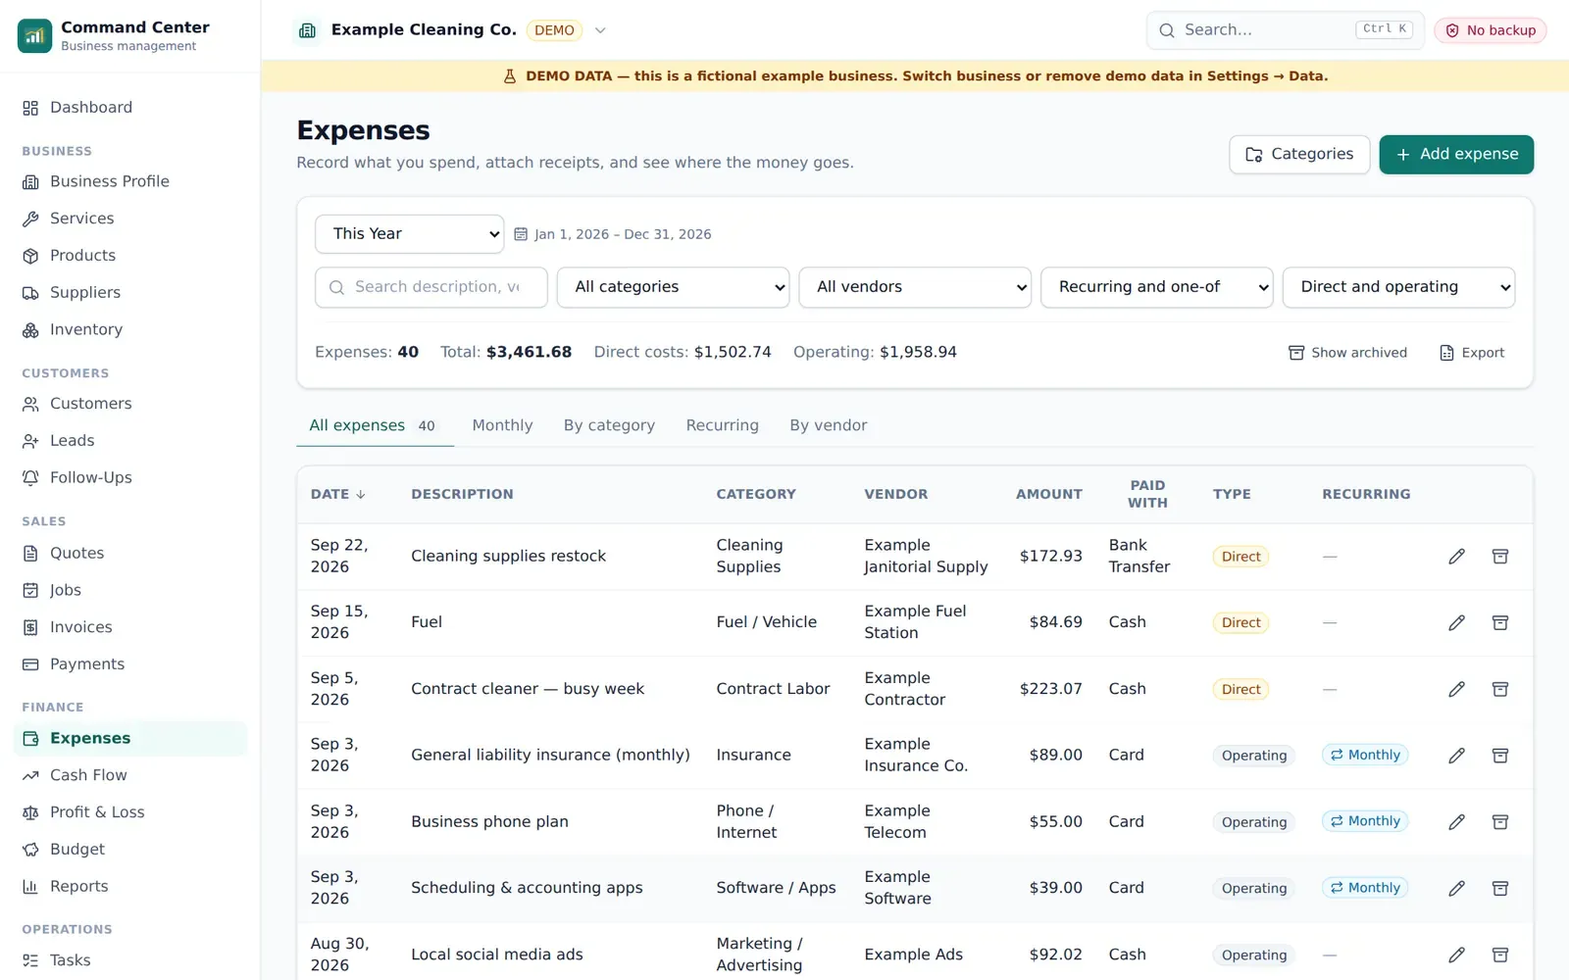Click the Follow-Ups bell icon in sidebar

point(30,478)
